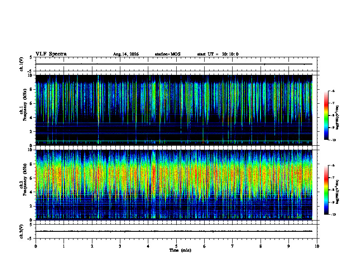Click the "-10" label on ch.2 color scale

(x=333, y=215)
